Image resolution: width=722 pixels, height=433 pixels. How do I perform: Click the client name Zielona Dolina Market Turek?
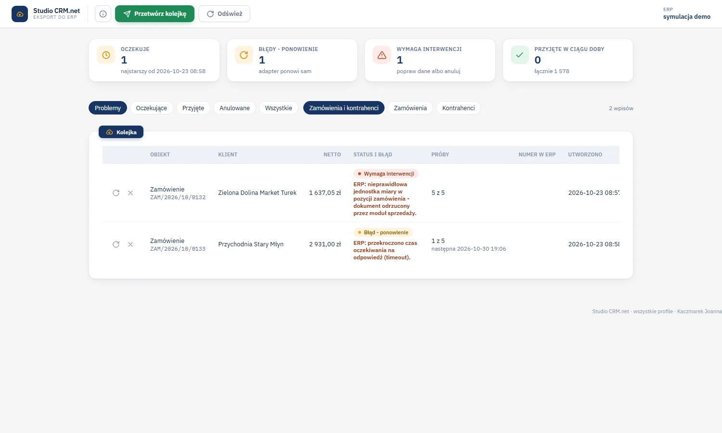coord(257,193)
